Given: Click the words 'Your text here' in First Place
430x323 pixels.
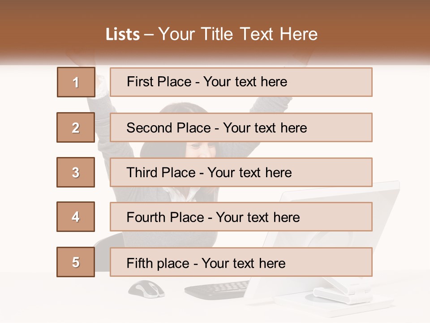Looking at the screenshot, I should pyautogui.click(x=245, y=82).
